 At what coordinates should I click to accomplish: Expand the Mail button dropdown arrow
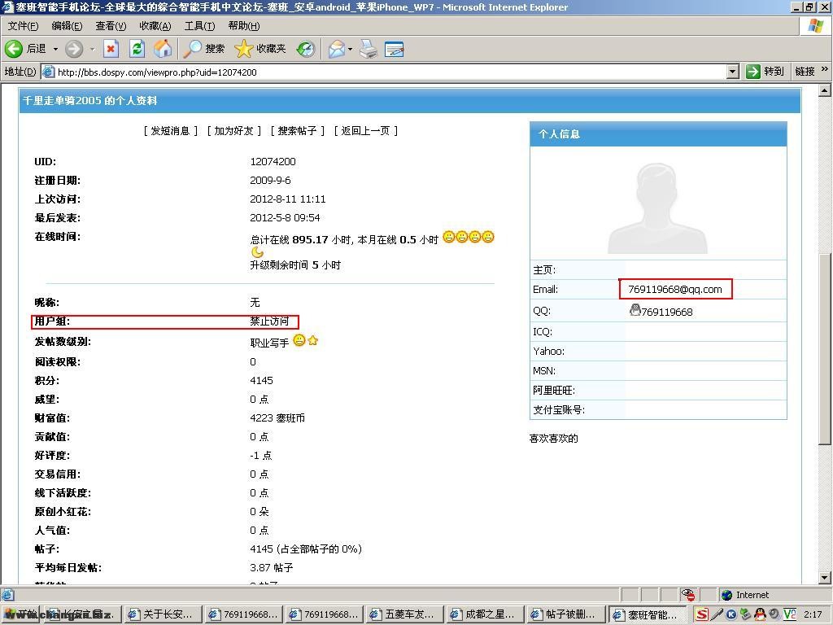pos(350,49)
